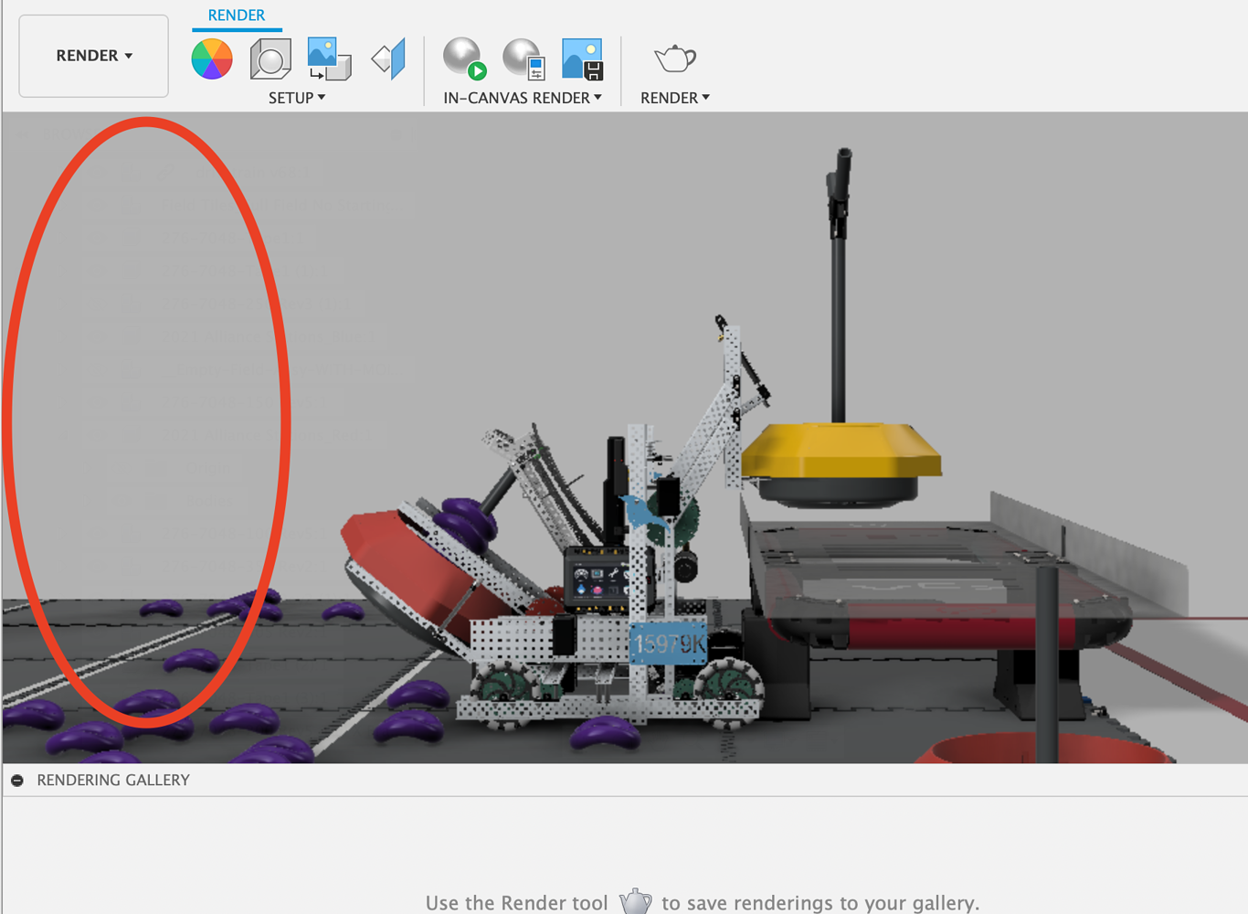Switch to the RENDER ribbon tab

237,16
